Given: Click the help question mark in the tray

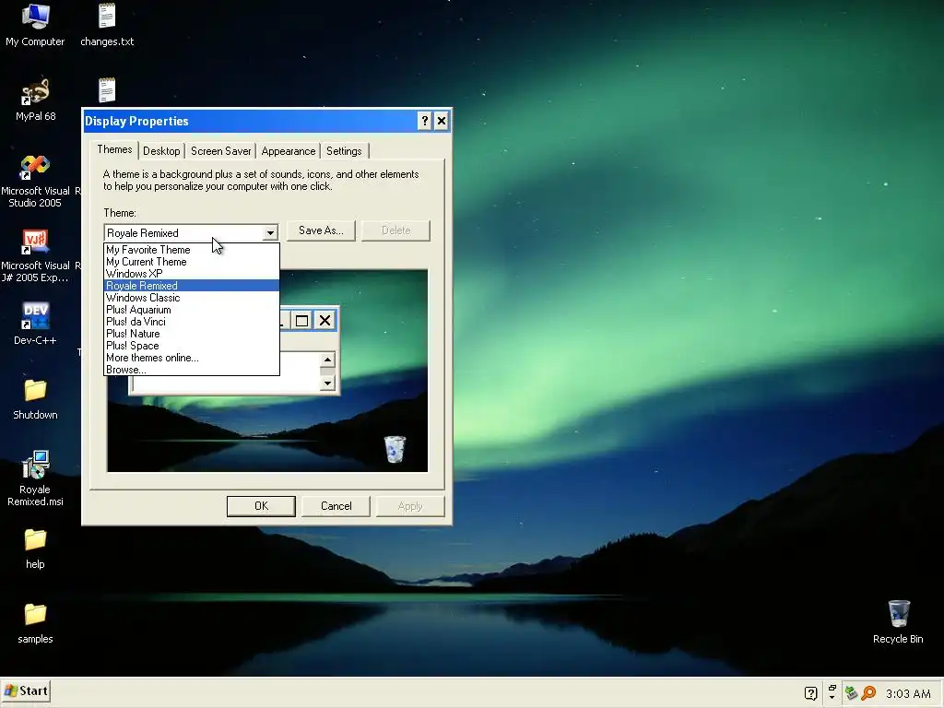Looking at the screenshot, I should pyautogui.click(x=811, y=693).
